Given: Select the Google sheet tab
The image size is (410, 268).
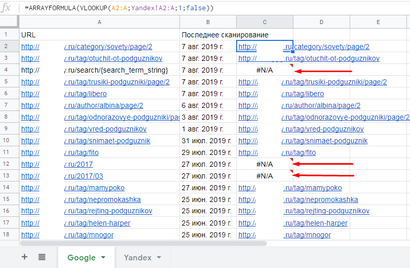Looking at the screenshot, I should click(x=81, y=257).
